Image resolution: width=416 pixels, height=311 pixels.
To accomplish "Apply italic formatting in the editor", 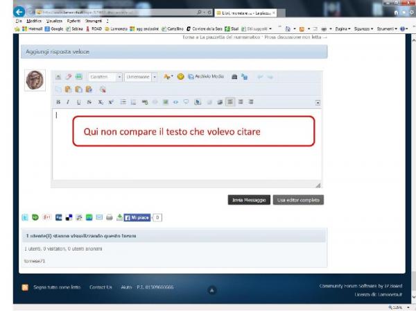I will 68,102.
